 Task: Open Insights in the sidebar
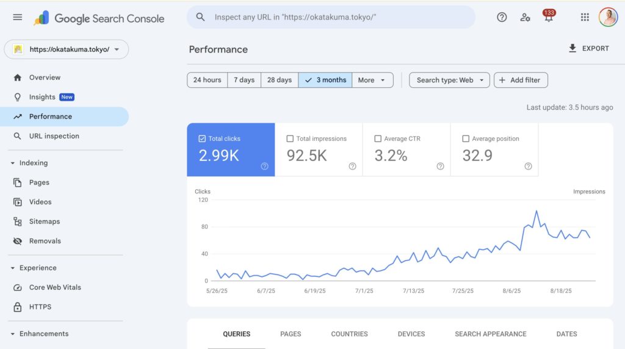[x=65, y=97]
